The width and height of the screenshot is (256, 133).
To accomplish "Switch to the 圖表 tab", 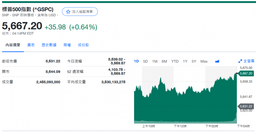I will tap(31, 45).
